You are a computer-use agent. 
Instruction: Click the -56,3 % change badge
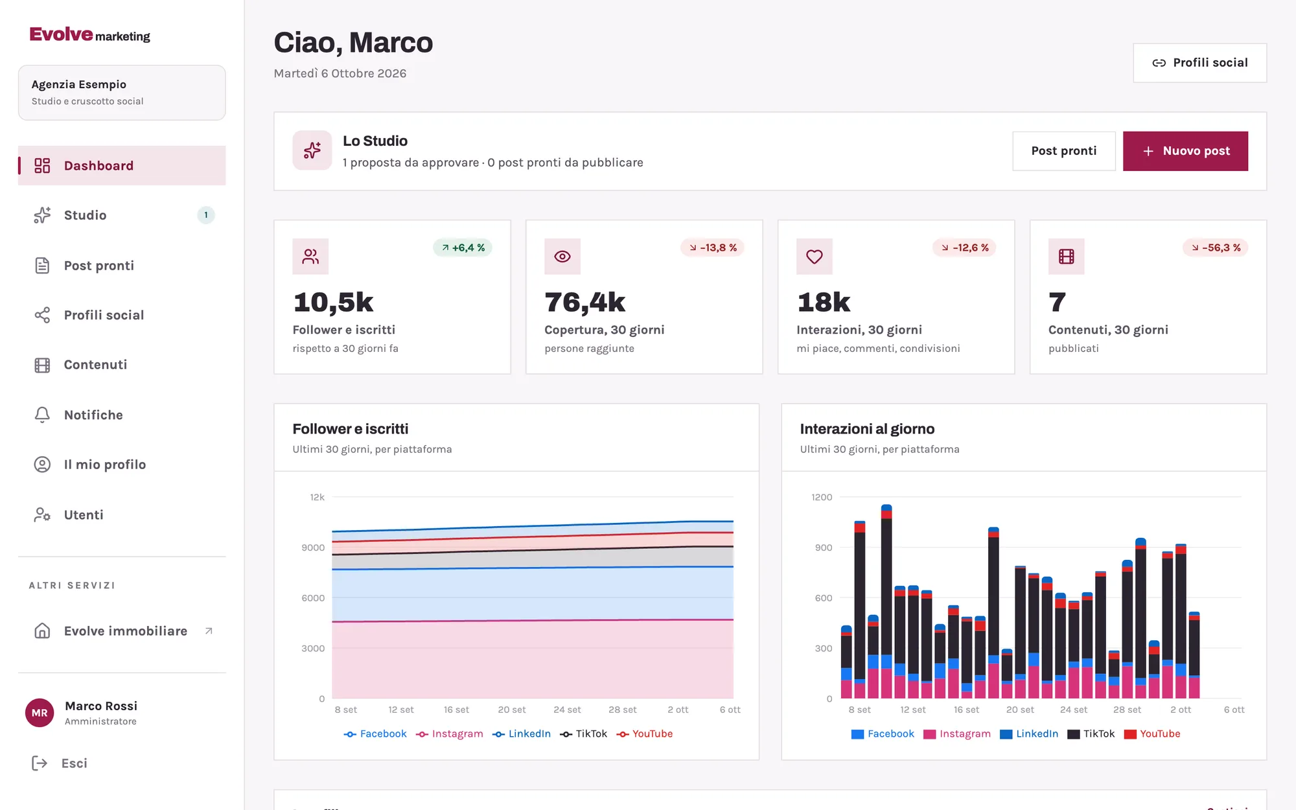[1216, 248]
